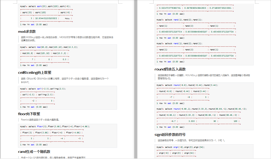Click the heading "round四舍五入函数"
This screenshot has width=271, height=159.
pos(170,69)
